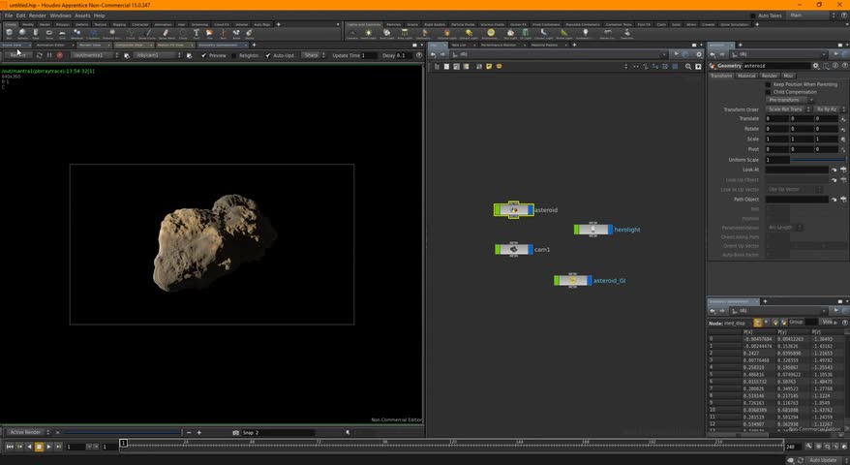Select the Box shelf tool
Image resolution: width=850 pixels, height=465 pixels.
click(x=10, y=34)
